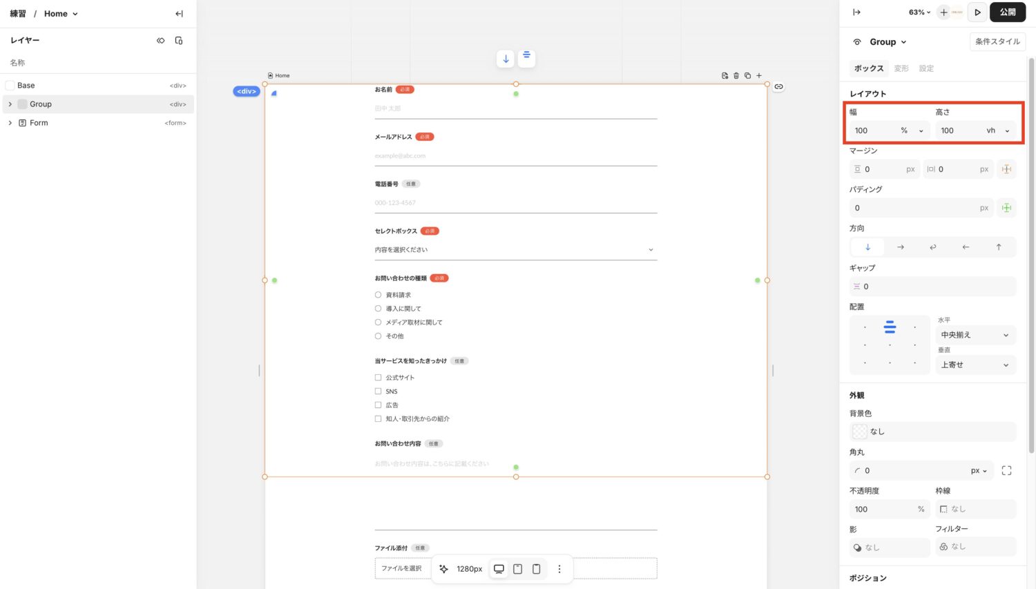The image size is (1036, 589).
Task: Check the SNS checkbox
Action: point(378,392)
